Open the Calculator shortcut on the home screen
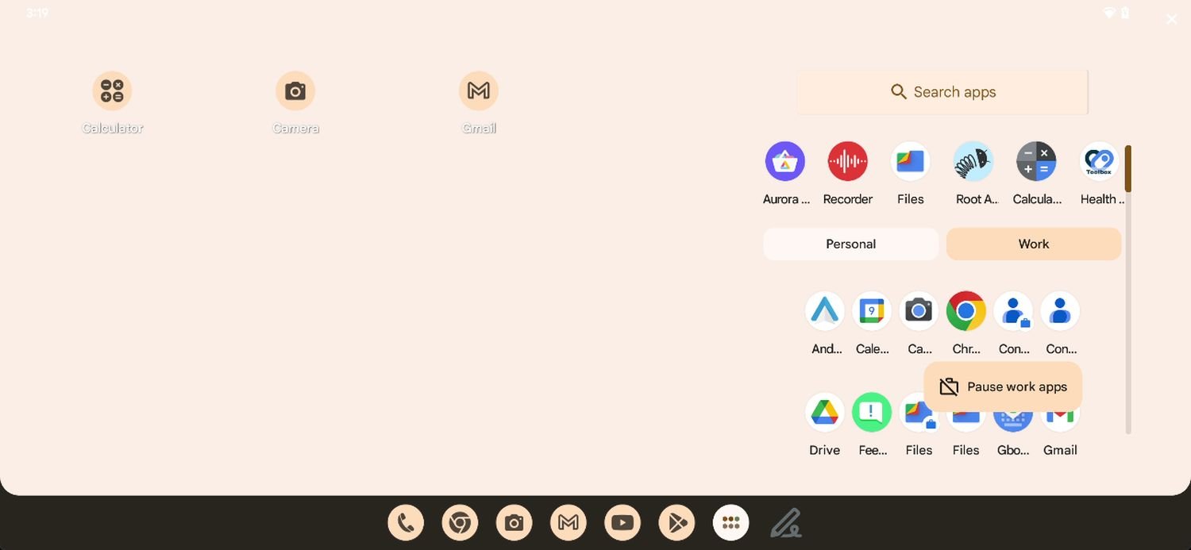This screenshot has width=1191, height=550. [x=112, y=91]
